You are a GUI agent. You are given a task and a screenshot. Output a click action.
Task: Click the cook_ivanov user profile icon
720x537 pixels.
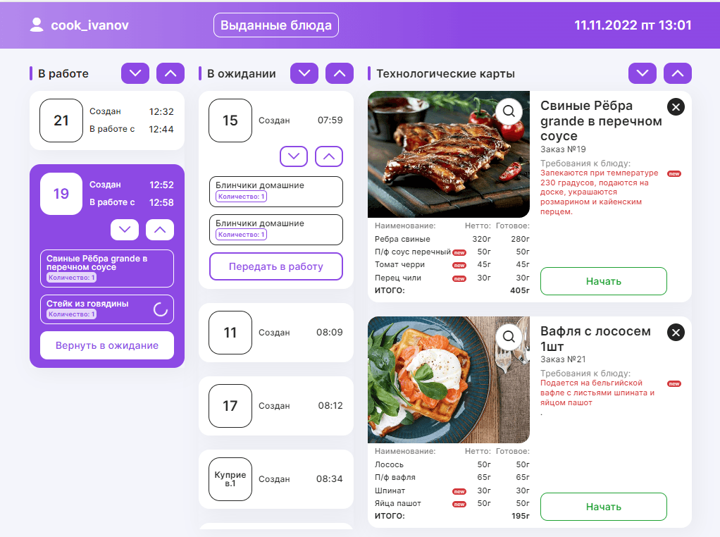click(36, 25)
